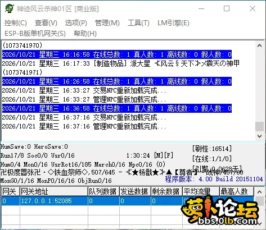Click 发送数据 value in gateway row
The width and height of the screenshot is (266, 230).
tap(135, 201)
